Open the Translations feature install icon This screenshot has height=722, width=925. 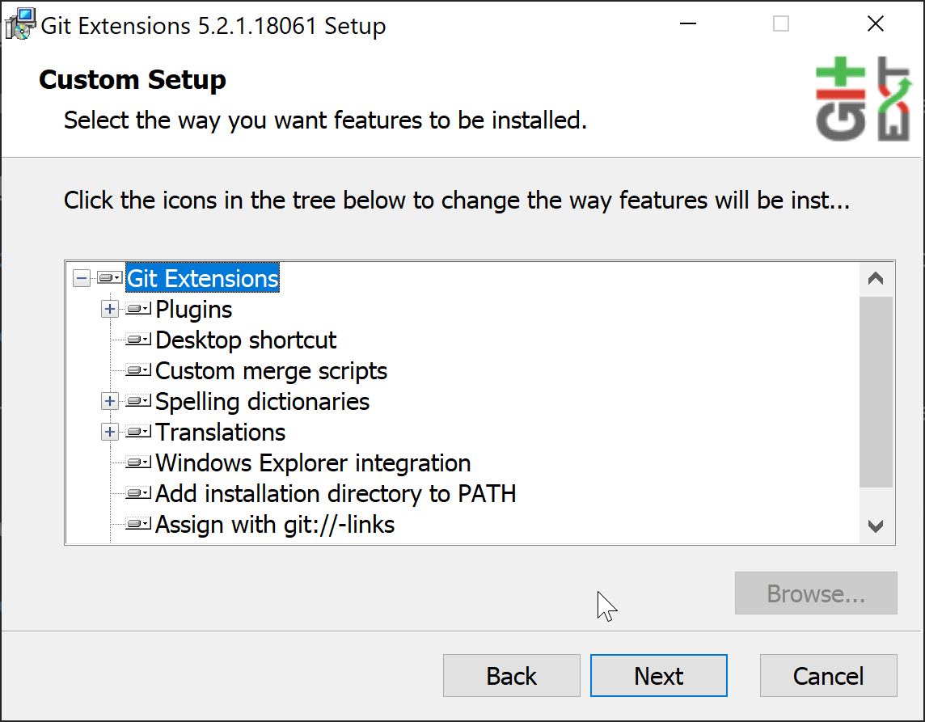[138, 433]
